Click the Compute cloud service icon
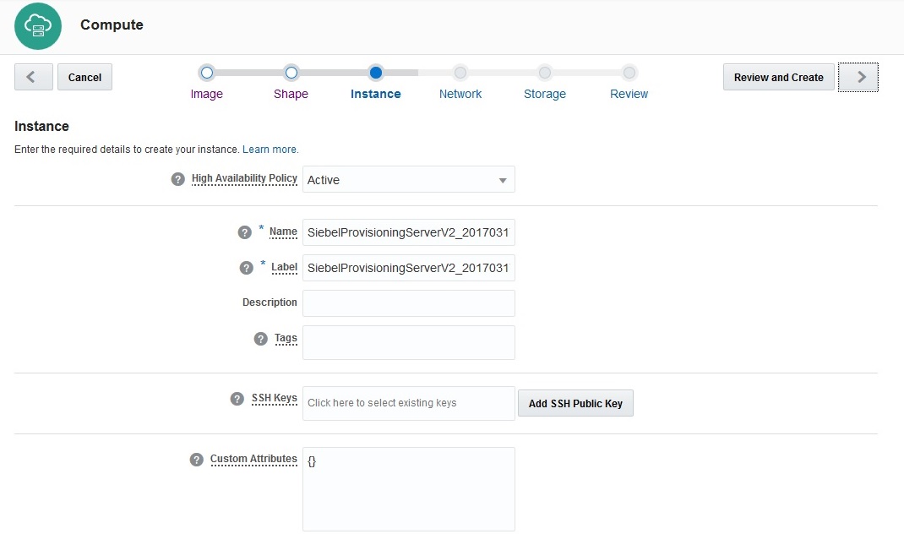The image size is (904, 534). tap(38, 26)
